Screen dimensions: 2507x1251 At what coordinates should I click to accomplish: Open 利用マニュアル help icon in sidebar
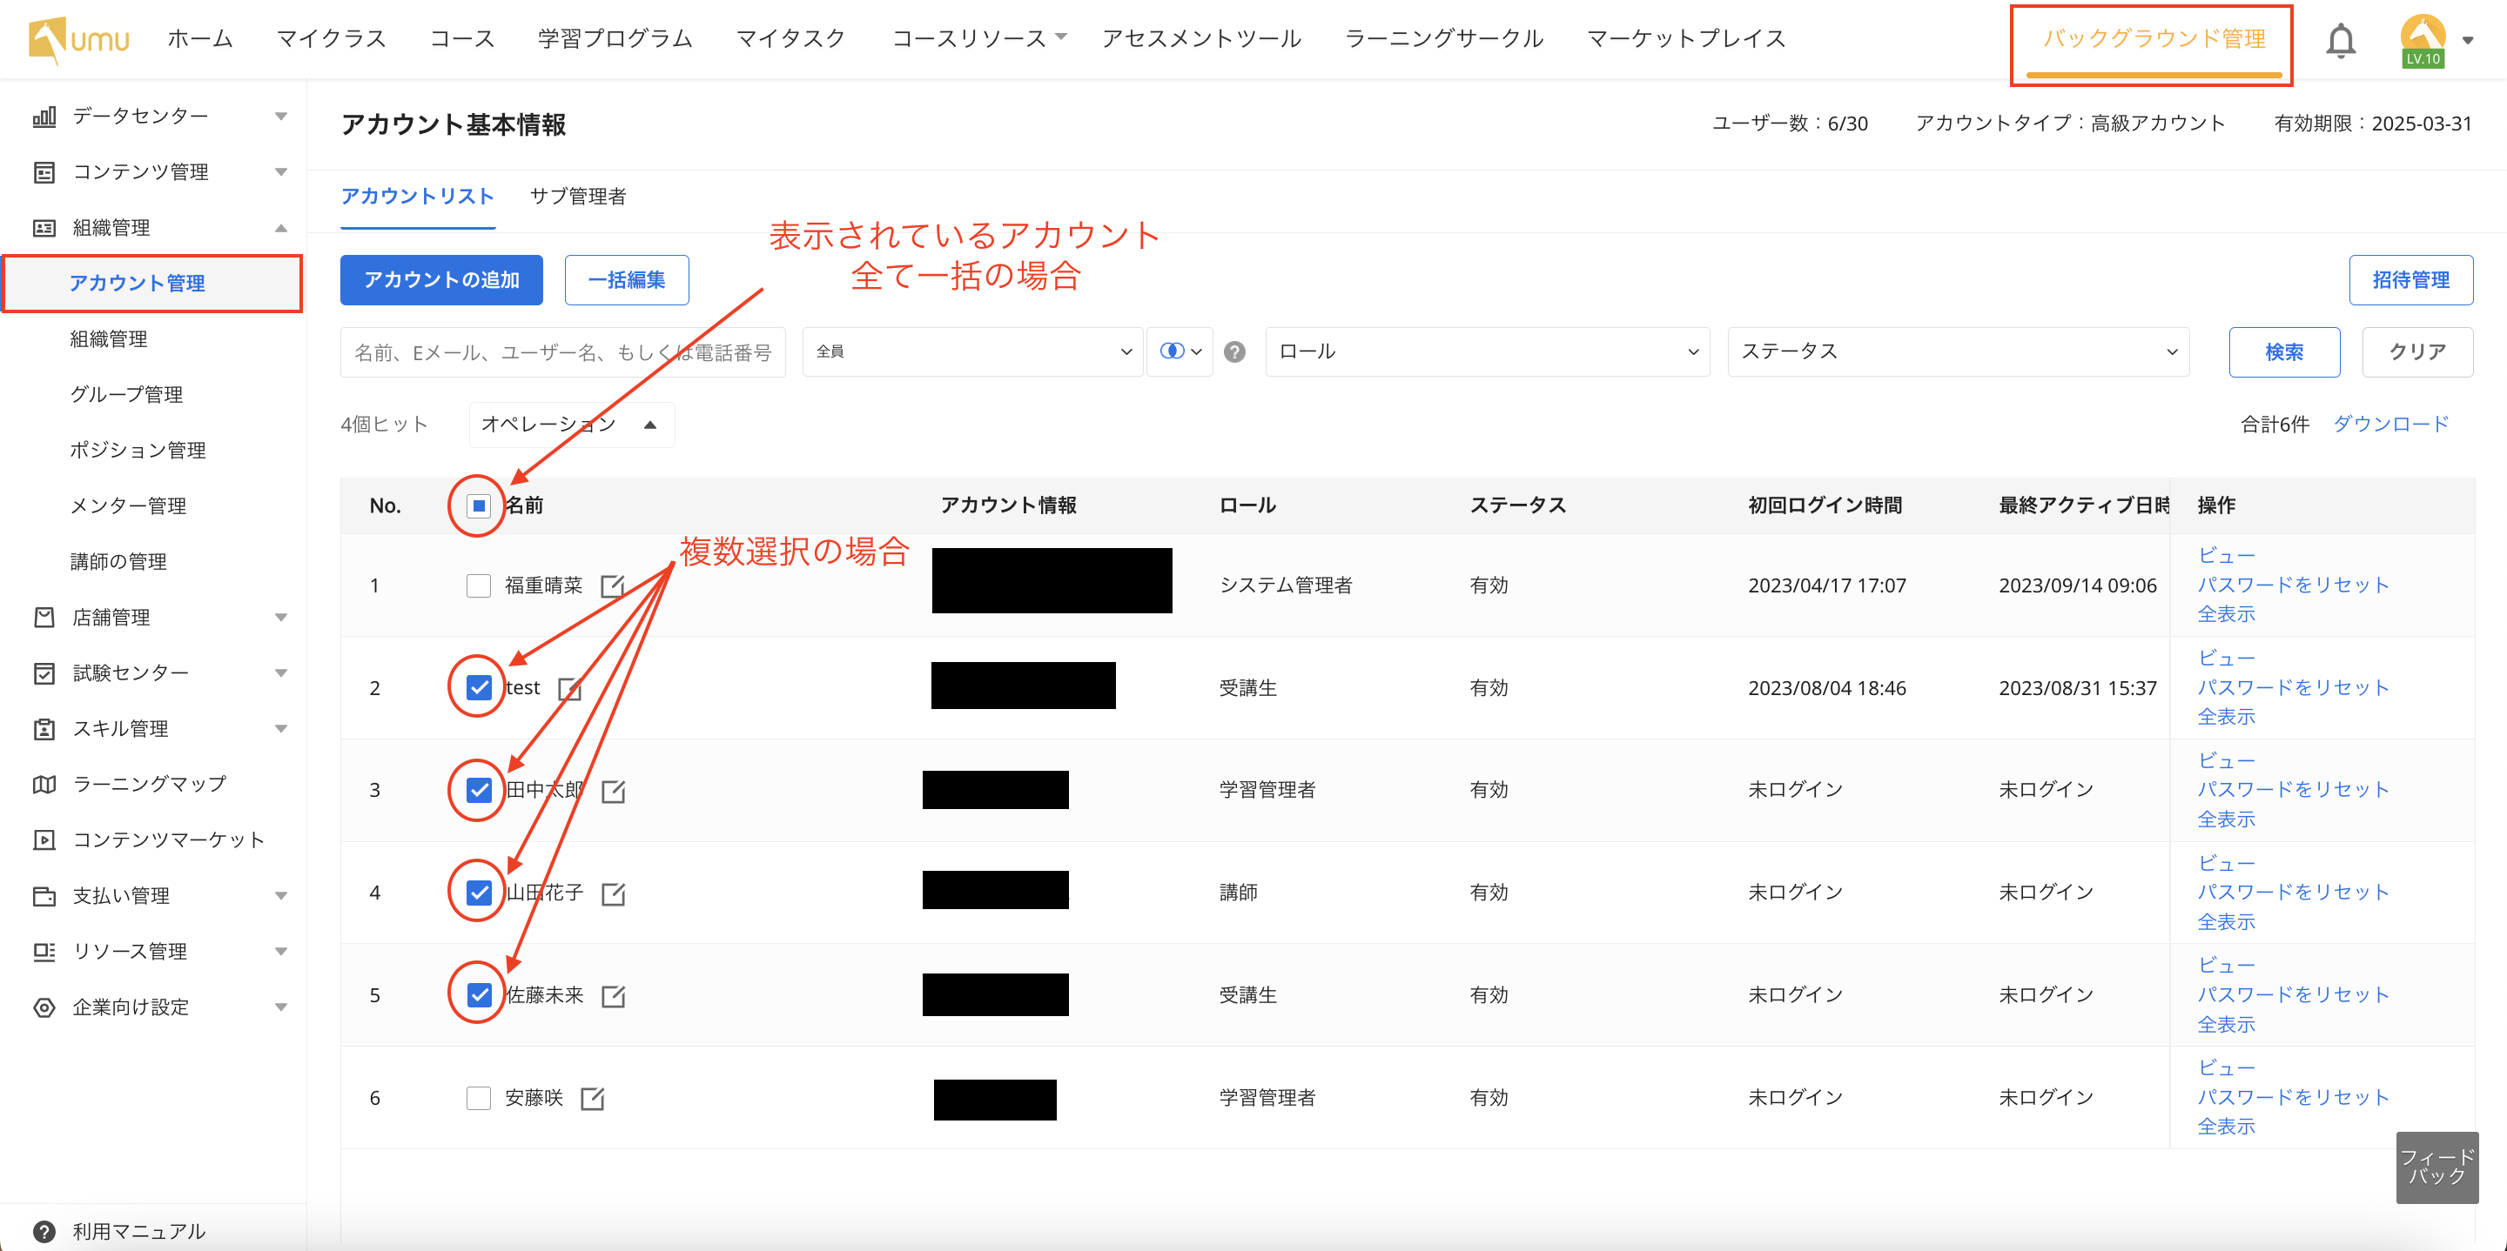(43, 1231)
